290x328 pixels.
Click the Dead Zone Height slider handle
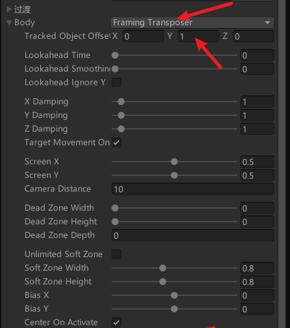(x=115, y=222)
